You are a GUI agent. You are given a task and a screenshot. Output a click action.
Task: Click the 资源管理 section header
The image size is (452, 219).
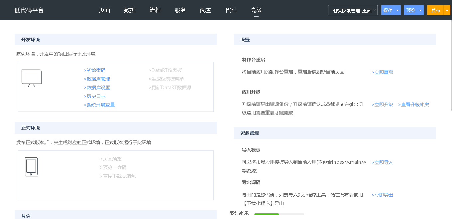[x=335, y=133]
